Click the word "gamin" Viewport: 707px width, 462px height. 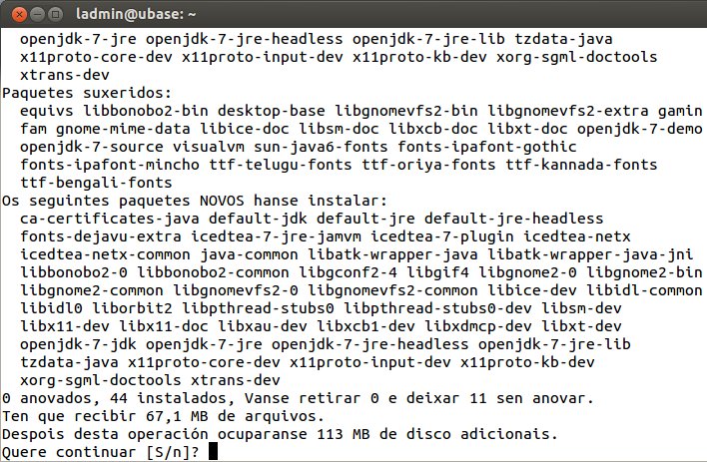(680, 111)
